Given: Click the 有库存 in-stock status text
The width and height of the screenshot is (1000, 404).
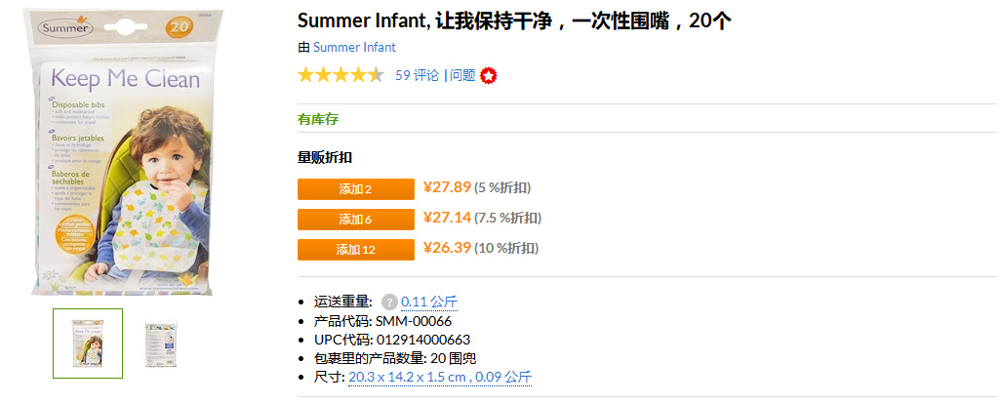Looking at the screenshot, I should tap(318, 119).
